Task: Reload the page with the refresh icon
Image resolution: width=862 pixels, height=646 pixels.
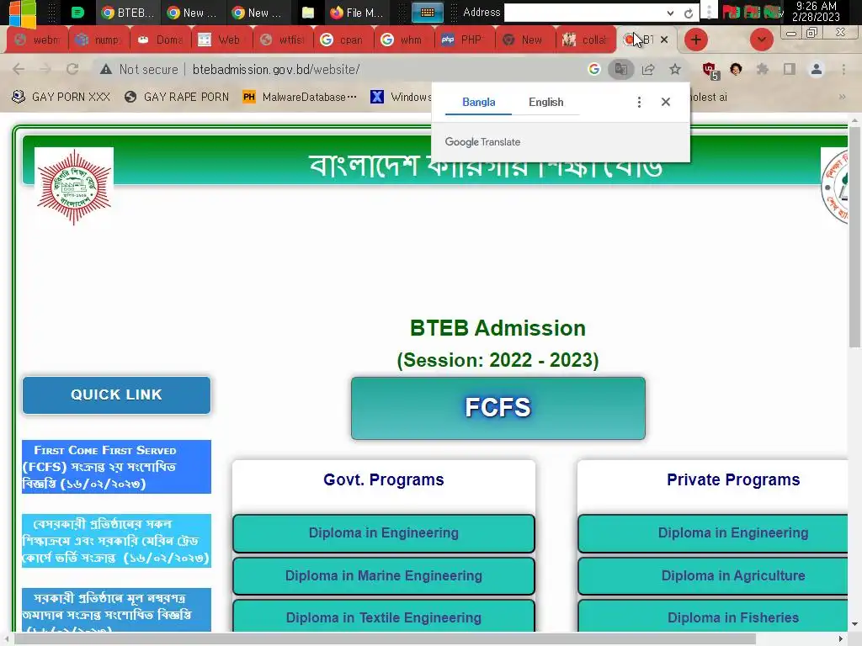Action: (72, 69)
